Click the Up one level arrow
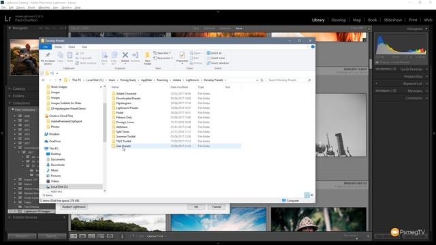This screenshot has width=436, height=245. pyautogui.click(x=60, y=80)
